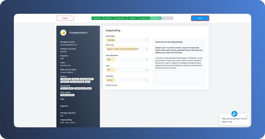
Task: Go to the Optional wizard step
Action: pyautogui.click(x=132, y=18)
